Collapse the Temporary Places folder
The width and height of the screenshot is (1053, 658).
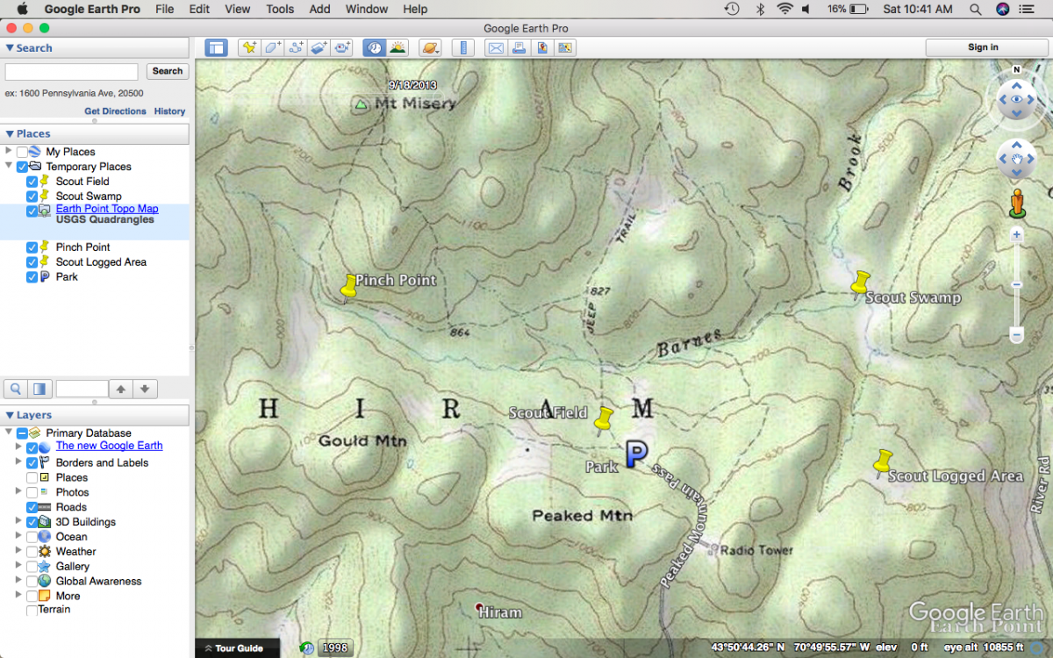[9, 166]
